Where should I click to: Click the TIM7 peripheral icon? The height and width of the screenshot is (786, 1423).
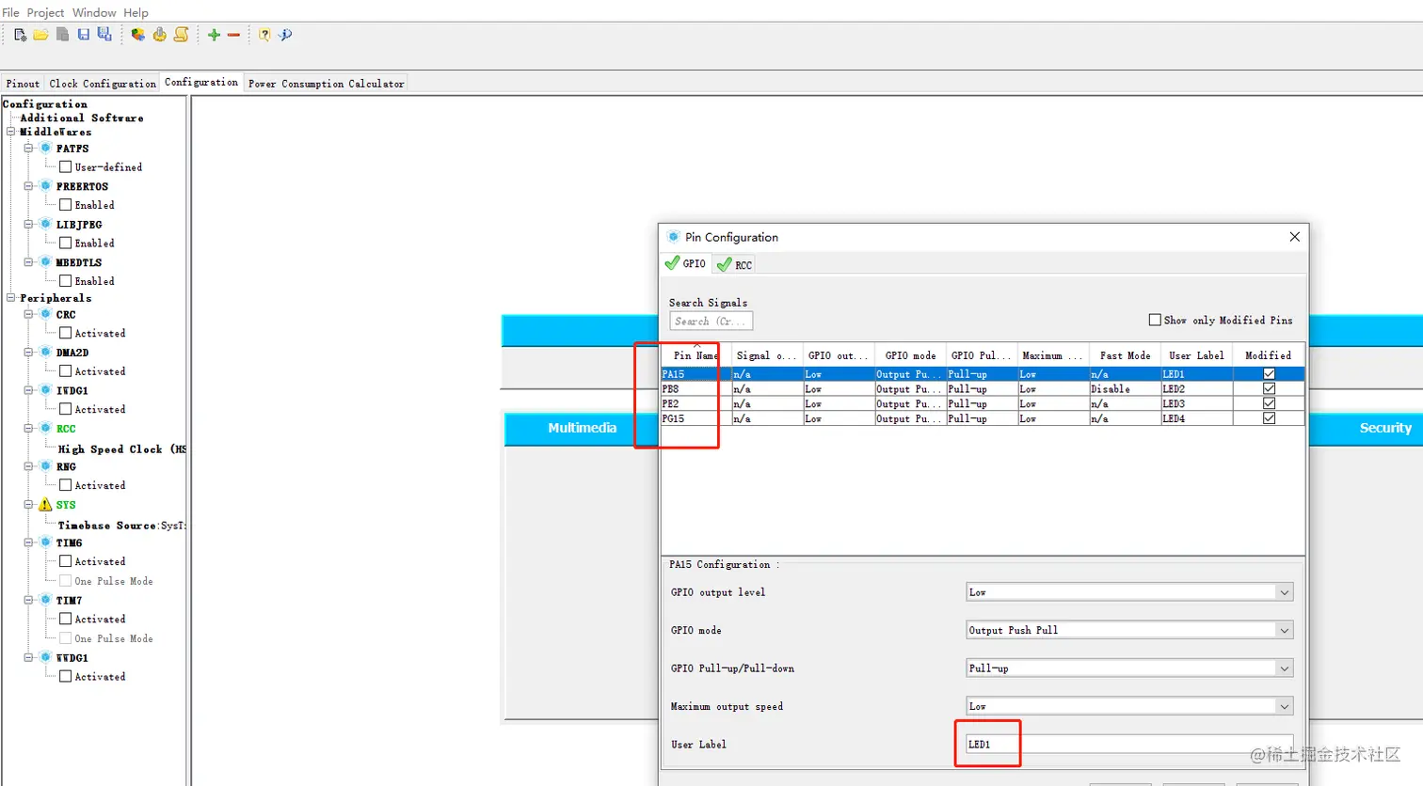45,600
